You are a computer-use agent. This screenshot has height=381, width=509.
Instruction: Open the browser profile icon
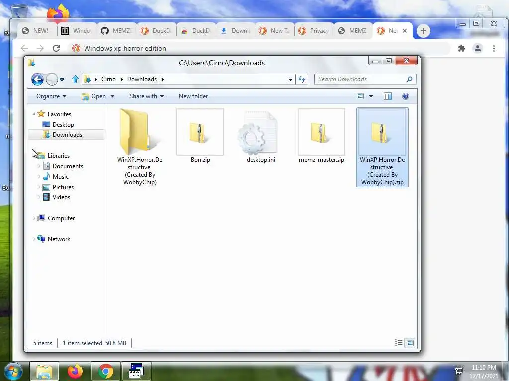coord(478,48)
